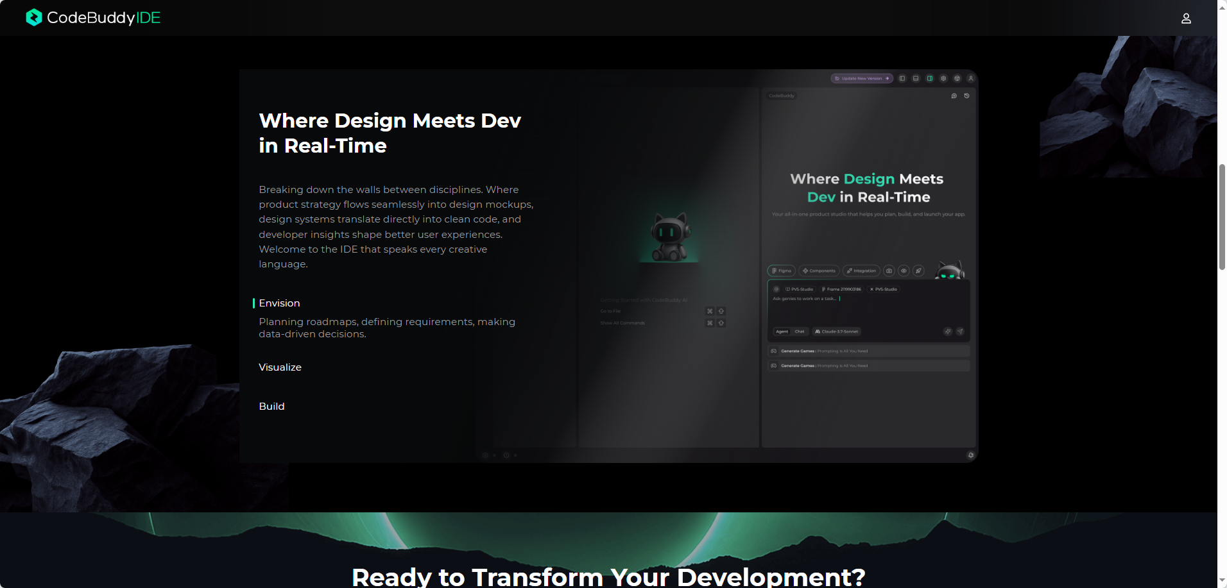The height and width of the screenshot is (588, 1227).
Task: Click the CodeBuddy panel label
Action: click(782, 96)
